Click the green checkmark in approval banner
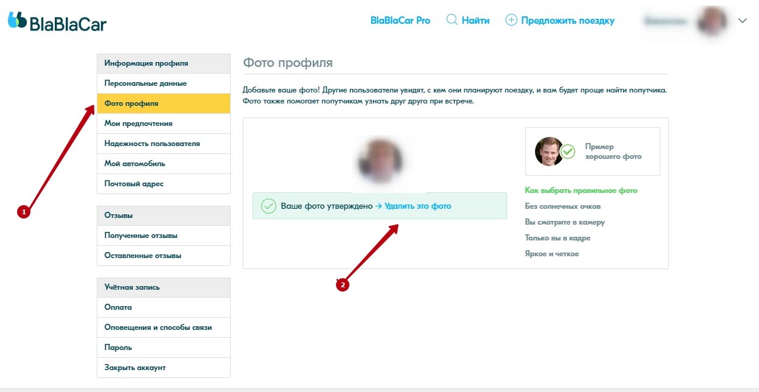 268,206
